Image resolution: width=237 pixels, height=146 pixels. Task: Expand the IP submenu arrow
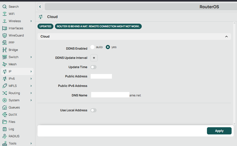coord(31,71)
